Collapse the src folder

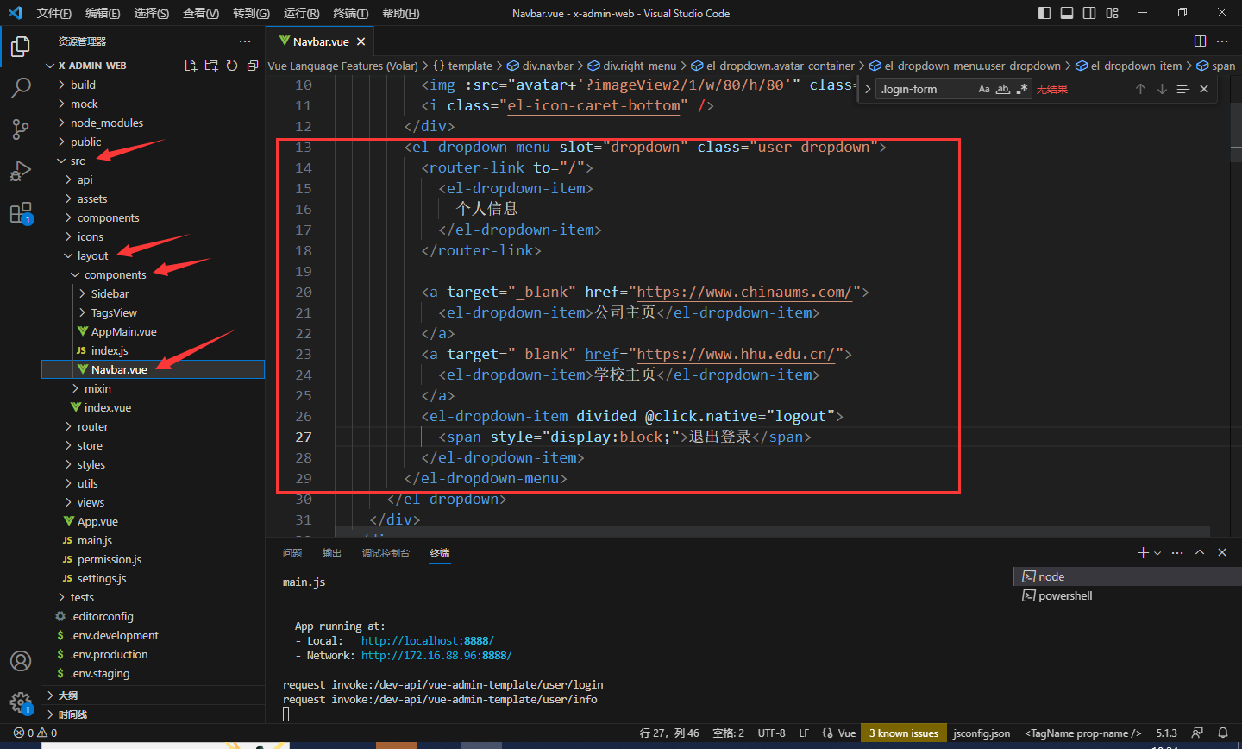pyautogui.click(x=77, y=160)
